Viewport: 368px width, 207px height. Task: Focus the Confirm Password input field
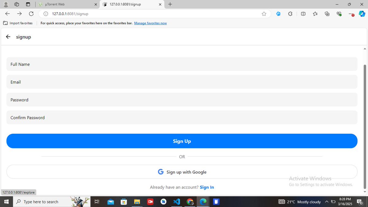pyautogui.click(x=182, y=117)
